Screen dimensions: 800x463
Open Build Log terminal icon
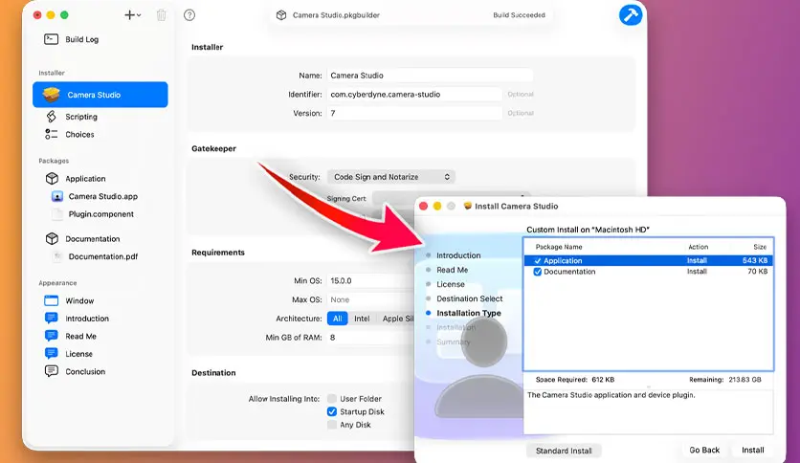(x=51, y=39)
